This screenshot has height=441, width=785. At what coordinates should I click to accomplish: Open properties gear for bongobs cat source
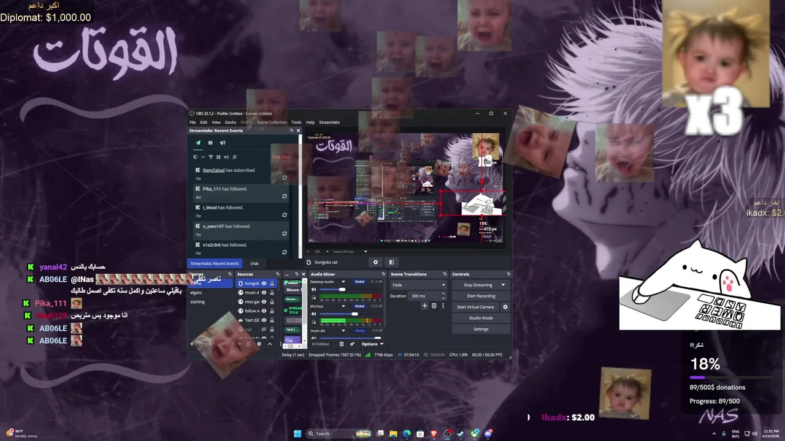[x=375, y=262]
